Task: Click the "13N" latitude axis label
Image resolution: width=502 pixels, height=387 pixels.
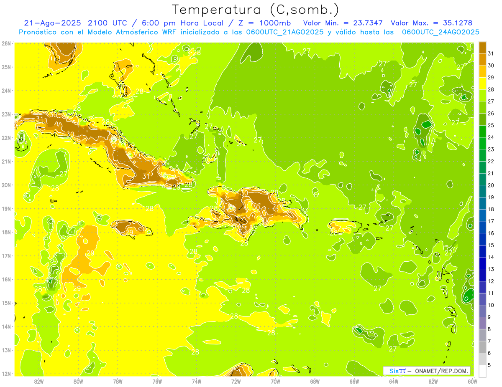Action: (6, 350)
